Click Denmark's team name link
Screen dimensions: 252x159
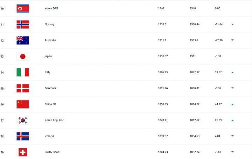pyautogui.click(x=50, y=88)
